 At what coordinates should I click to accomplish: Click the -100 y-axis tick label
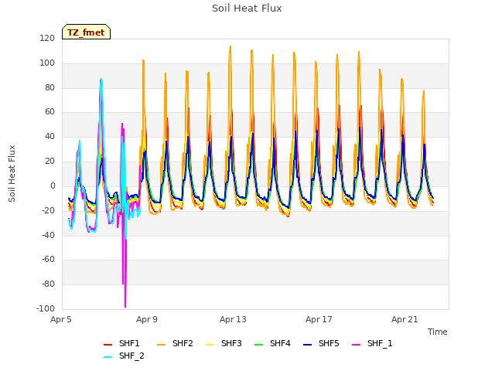[x=46, y=308]
